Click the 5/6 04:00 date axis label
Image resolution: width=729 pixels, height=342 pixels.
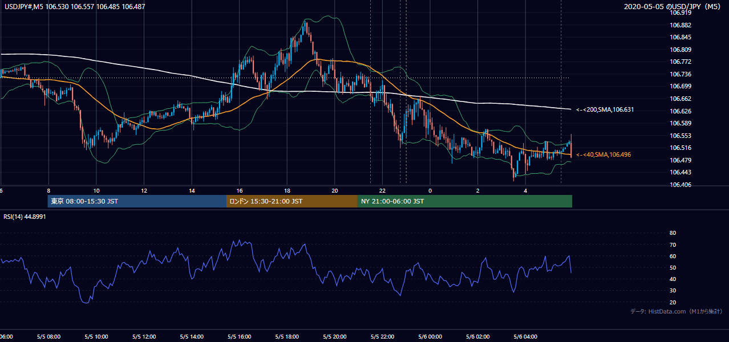click(525, 337)
